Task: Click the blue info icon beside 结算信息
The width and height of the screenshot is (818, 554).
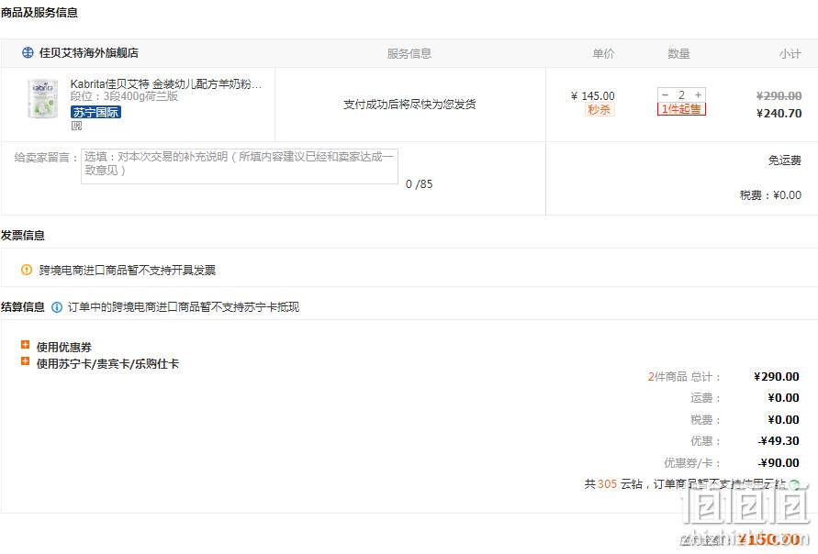Action: pyautogui.click(x=57, y=307)
